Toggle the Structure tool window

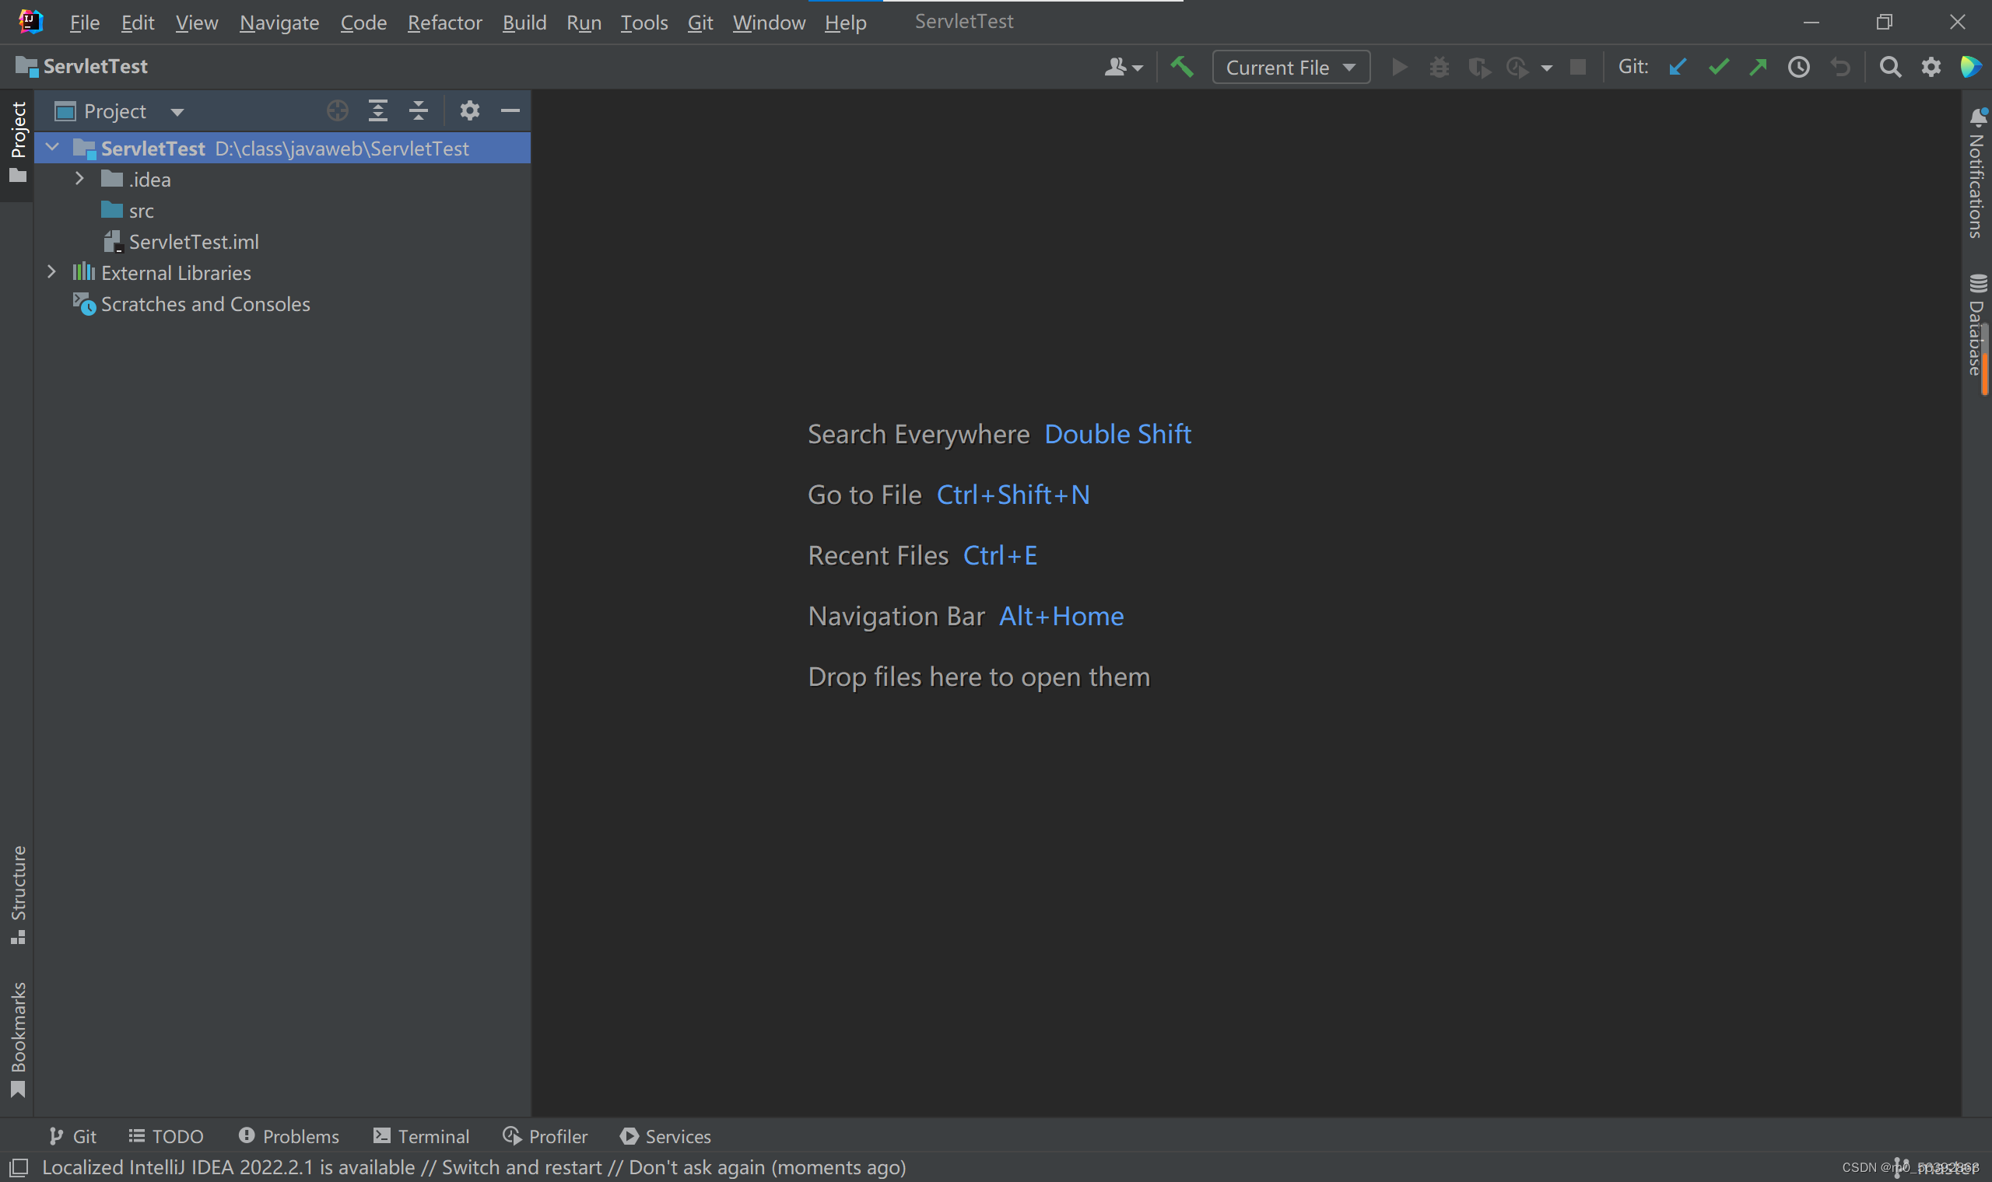click(x=18, y=893)
